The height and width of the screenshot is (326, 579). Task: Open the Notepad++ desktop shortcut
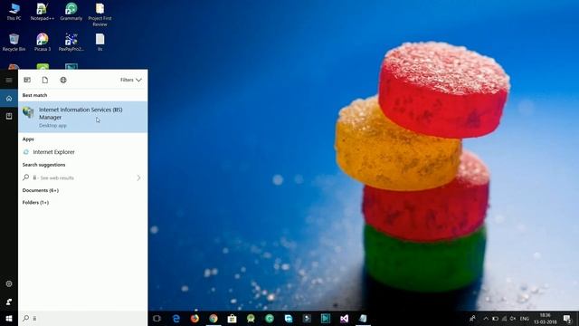tap(43, 12)
